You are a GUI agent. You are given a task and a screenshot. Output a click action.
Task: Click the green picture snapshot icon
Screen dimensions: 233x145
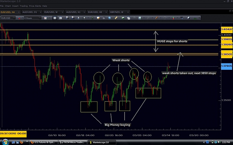tap(123, 18)
